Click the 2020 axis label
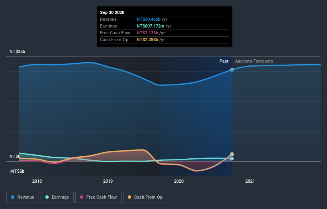Screen dimensions: 327x209 click(x=179, y=181)
